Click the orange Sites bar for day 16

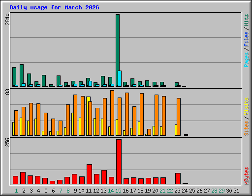pos(127,114)
